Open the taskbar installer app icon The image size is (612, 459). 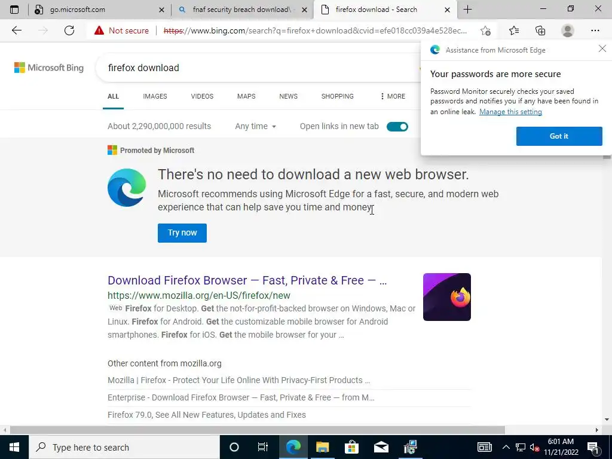coord(410,447)
